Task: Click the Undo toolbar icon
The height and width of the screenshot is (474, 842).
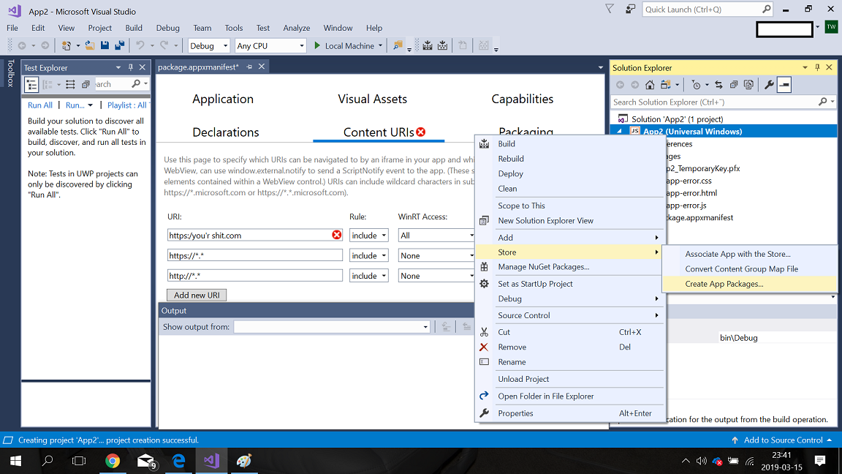Action: pyautogui.click(x=140, y=45)
